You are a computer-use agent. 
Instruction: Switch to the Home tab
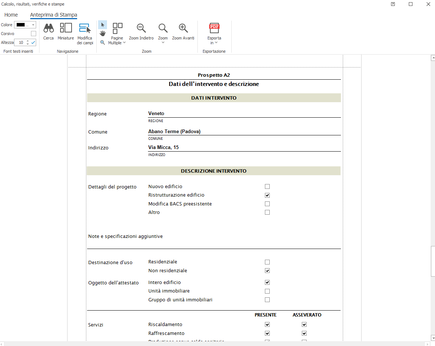pyautogui.click(x=11, y=15)
